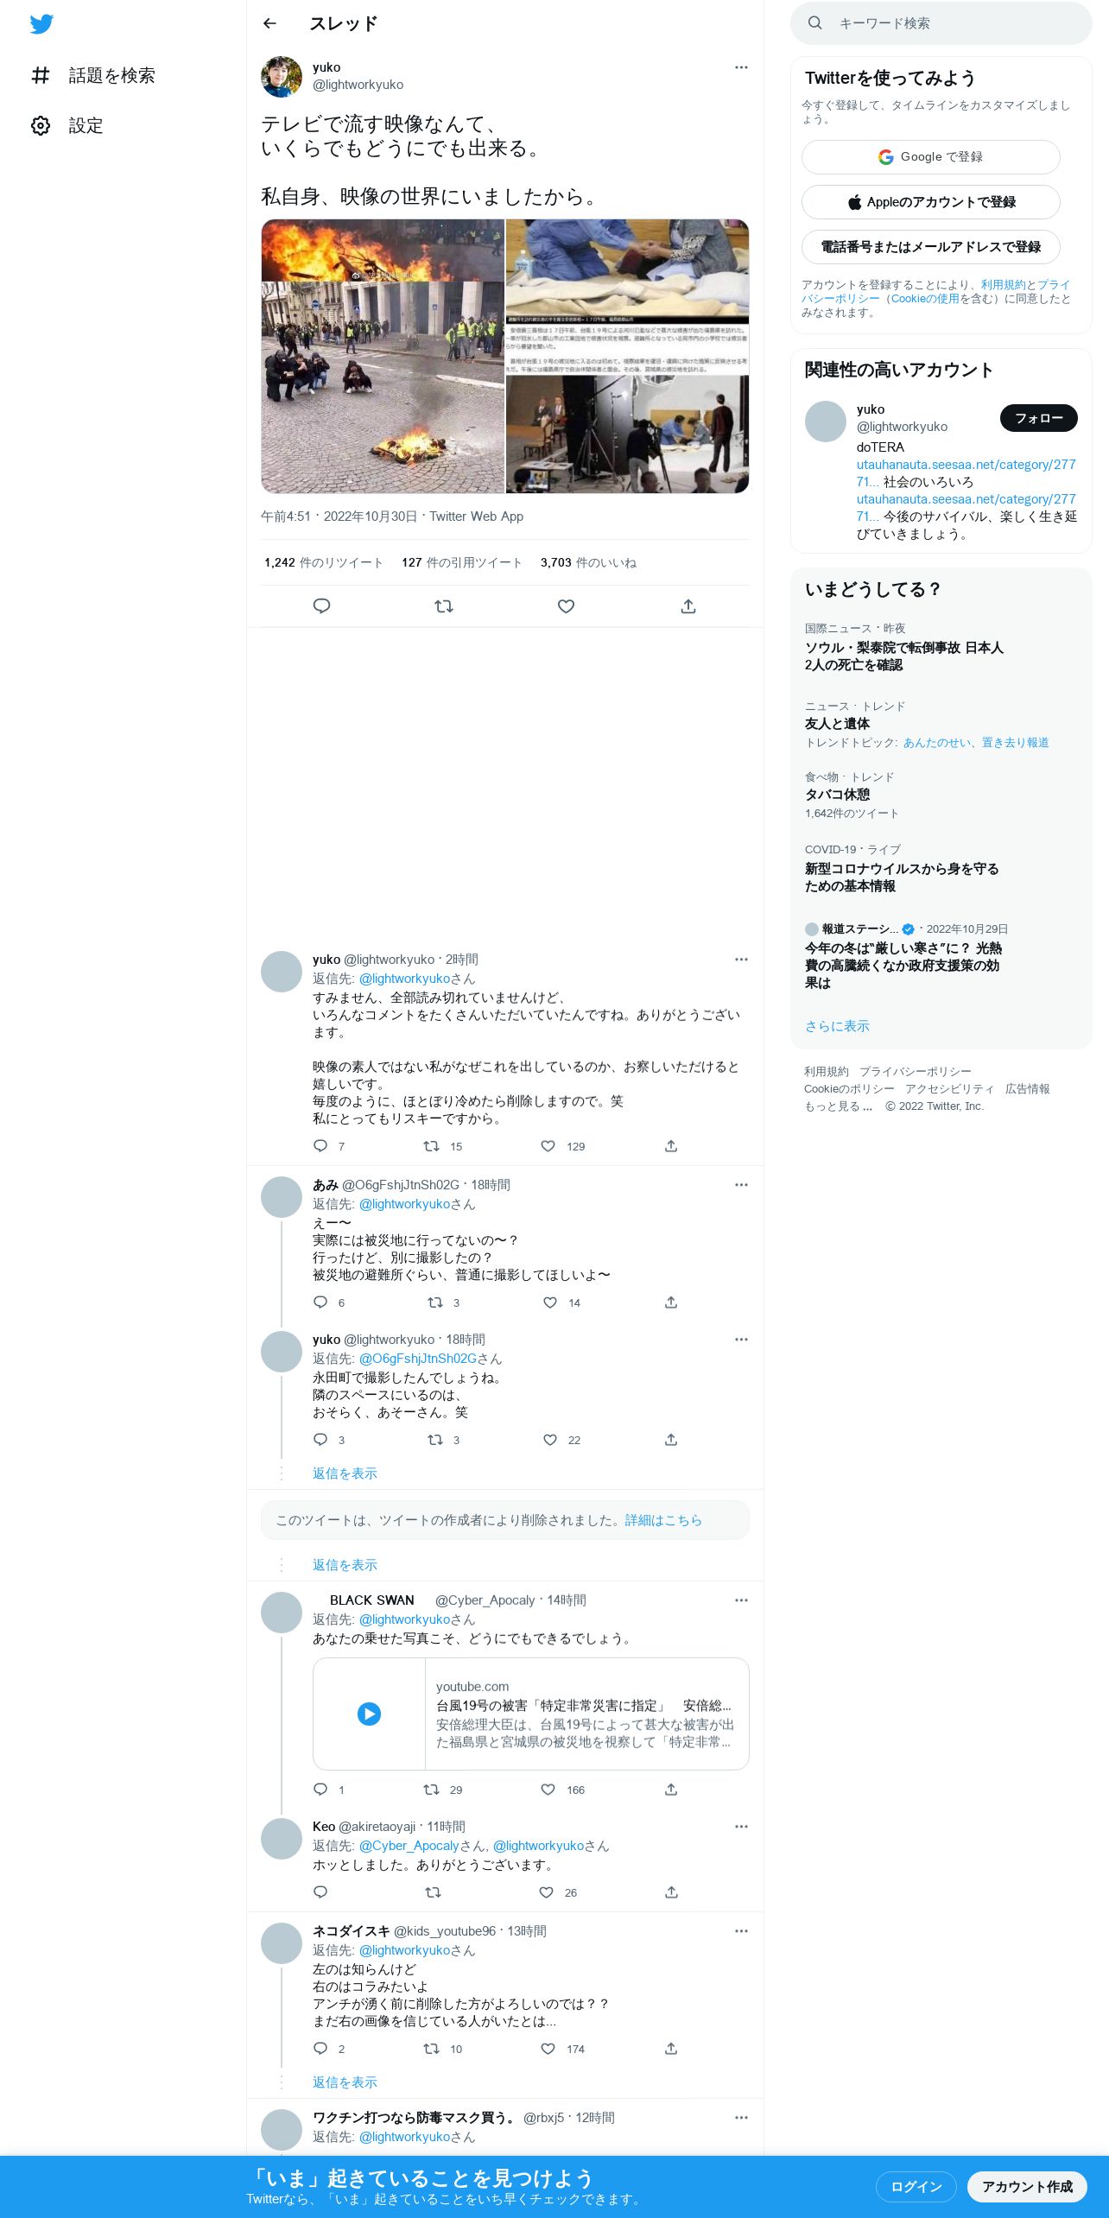The height and width of the screenshot is (2218, 1109).
Task: Like the main tweet with heart icon
Action: point(566,606)
